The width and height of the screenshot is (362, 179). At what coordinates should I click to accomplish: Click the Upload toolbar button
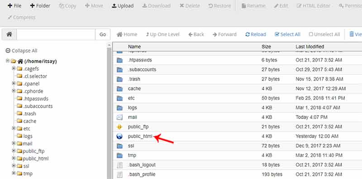point(123,6)
